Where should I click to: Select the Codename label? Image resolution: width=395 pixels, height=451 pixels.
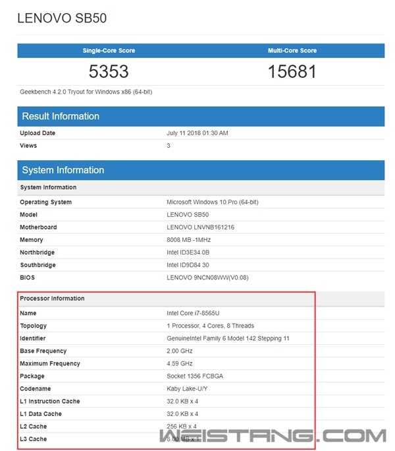coord(36,388)
